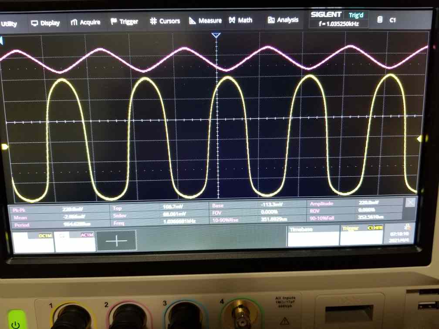Open the Trigger flag menu
This screenshot has height=329, width=439.
tap(114, 21)
